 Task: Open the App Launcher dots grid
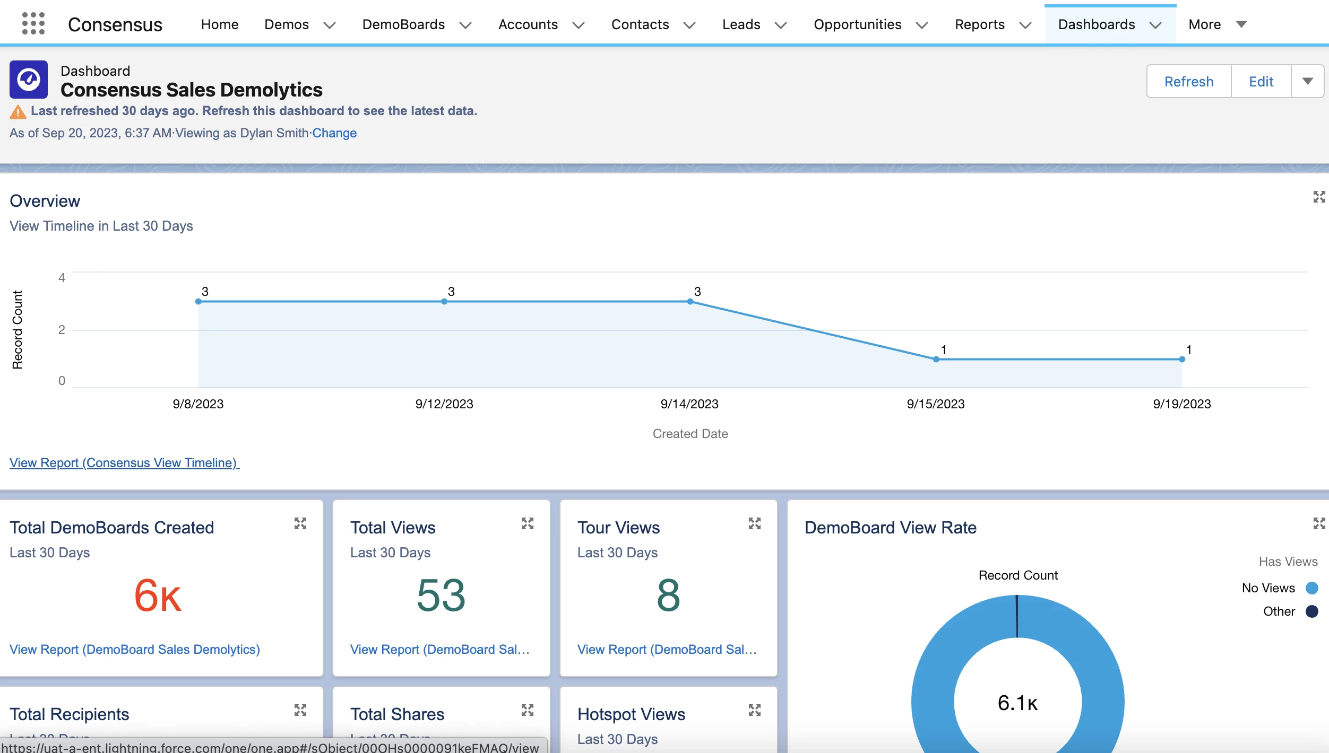pos(33,24)
